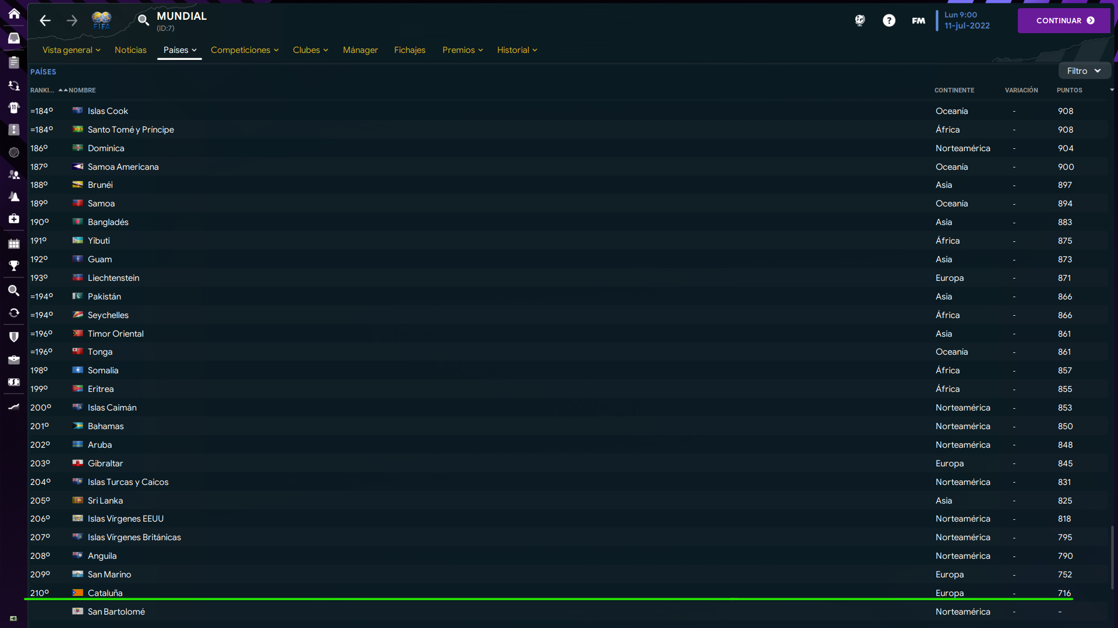Open the Competiciones dropdown
Viewport: 1118px width, 628px height.
[244, 50]
